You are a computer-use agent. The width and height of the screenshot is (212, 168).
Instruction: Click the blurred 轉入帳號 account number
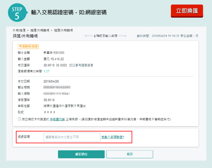(x=57, y=94)
